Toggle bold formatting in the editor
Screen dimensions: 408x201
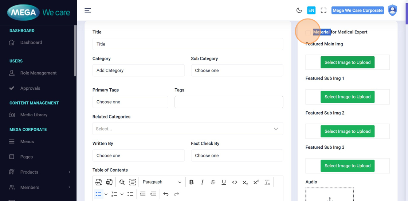[191, 182]
